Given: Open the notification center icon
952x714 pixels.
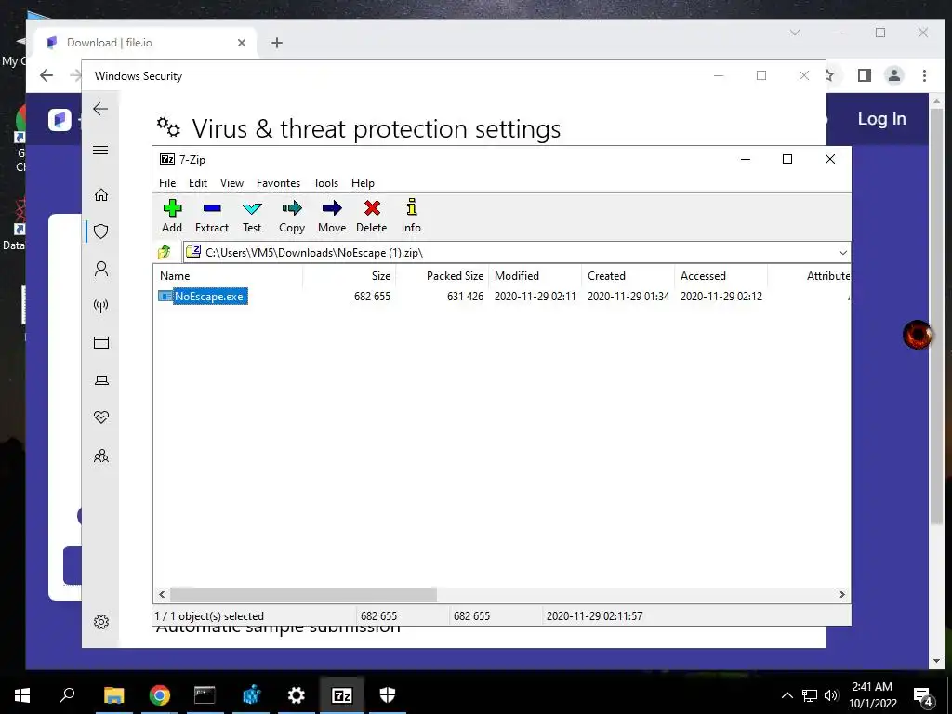Looking at the screenshot, I should [923, 696].
